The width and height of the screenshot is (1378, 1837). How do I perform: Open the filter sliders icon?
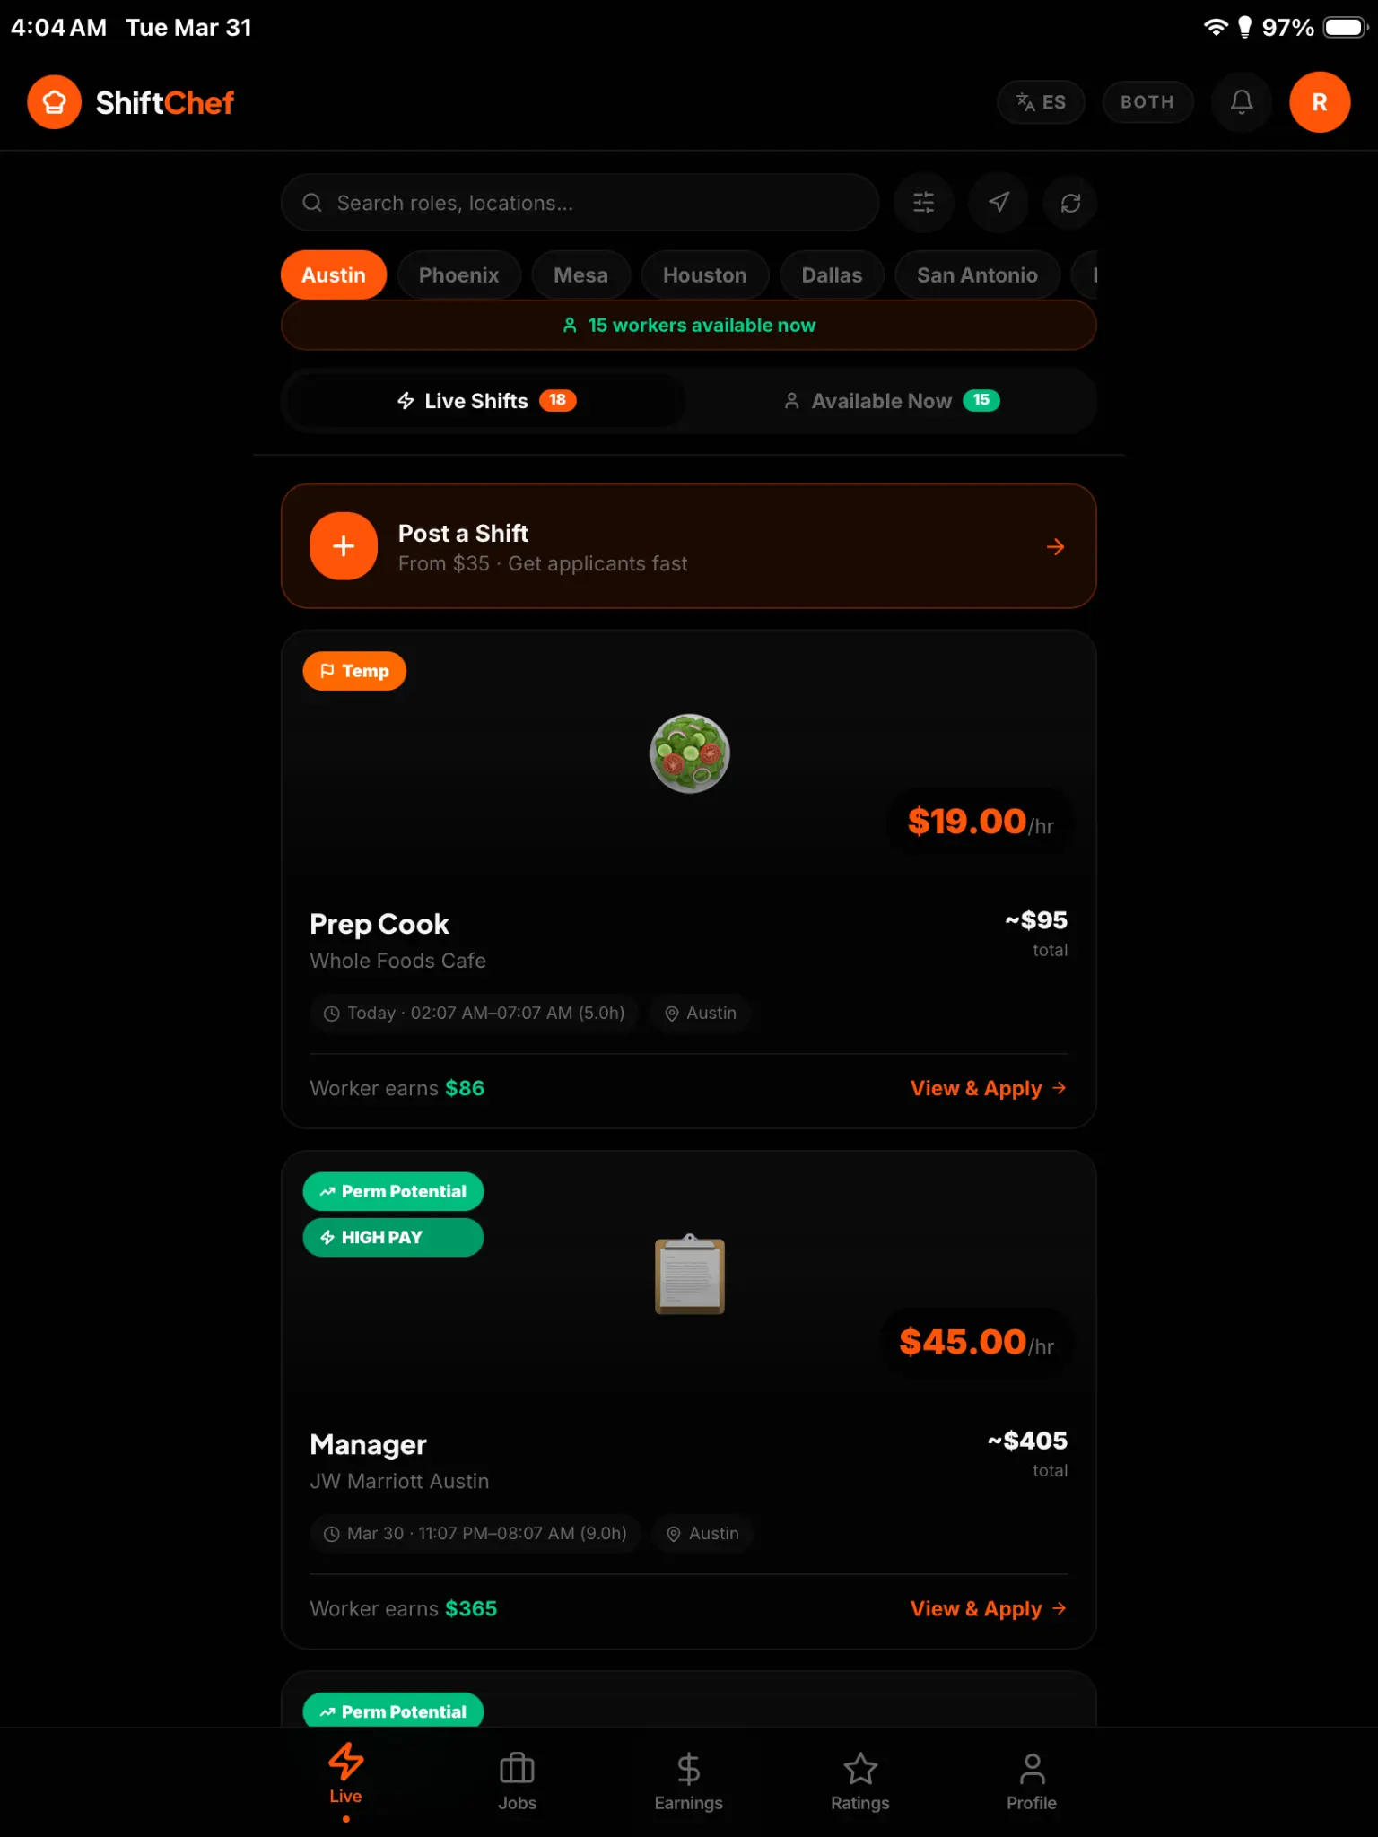click(923, 203)
